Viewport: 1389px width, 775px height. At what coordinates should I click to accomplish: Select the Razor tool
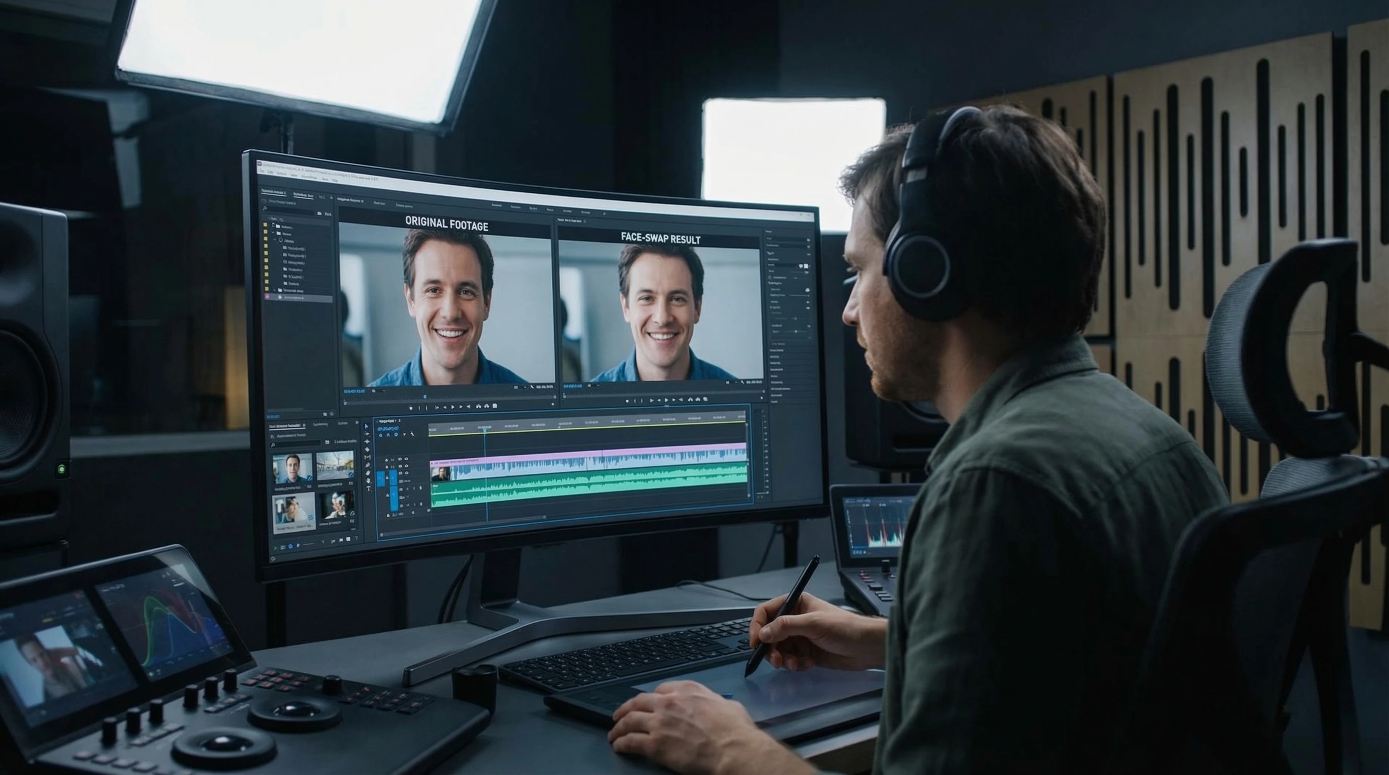pos(367,457)
